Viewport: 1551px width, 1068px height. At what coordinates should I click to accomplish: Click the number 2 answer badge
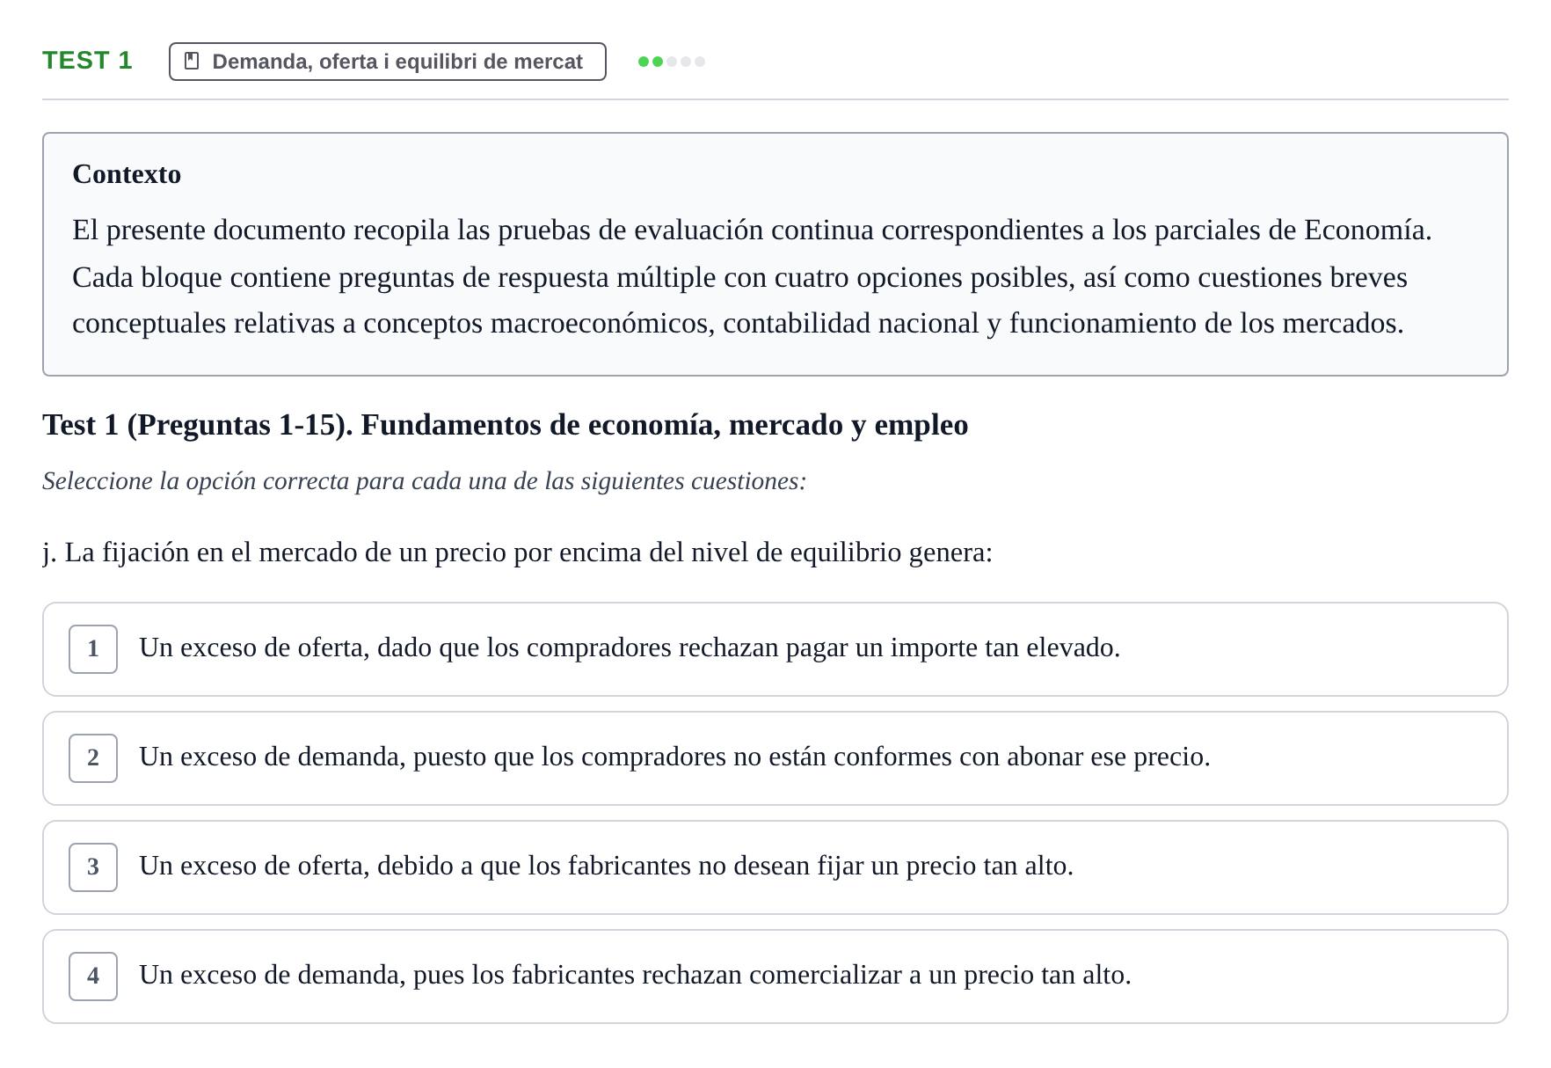[x=93, y=758]
